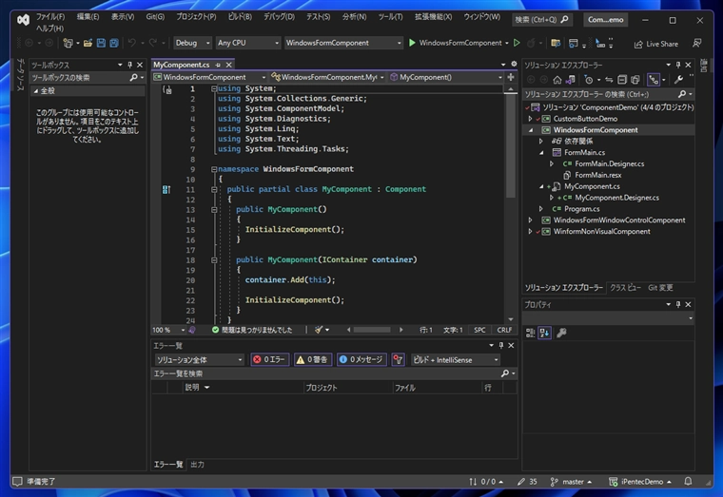Pin the Properties panel

(677, 304)
